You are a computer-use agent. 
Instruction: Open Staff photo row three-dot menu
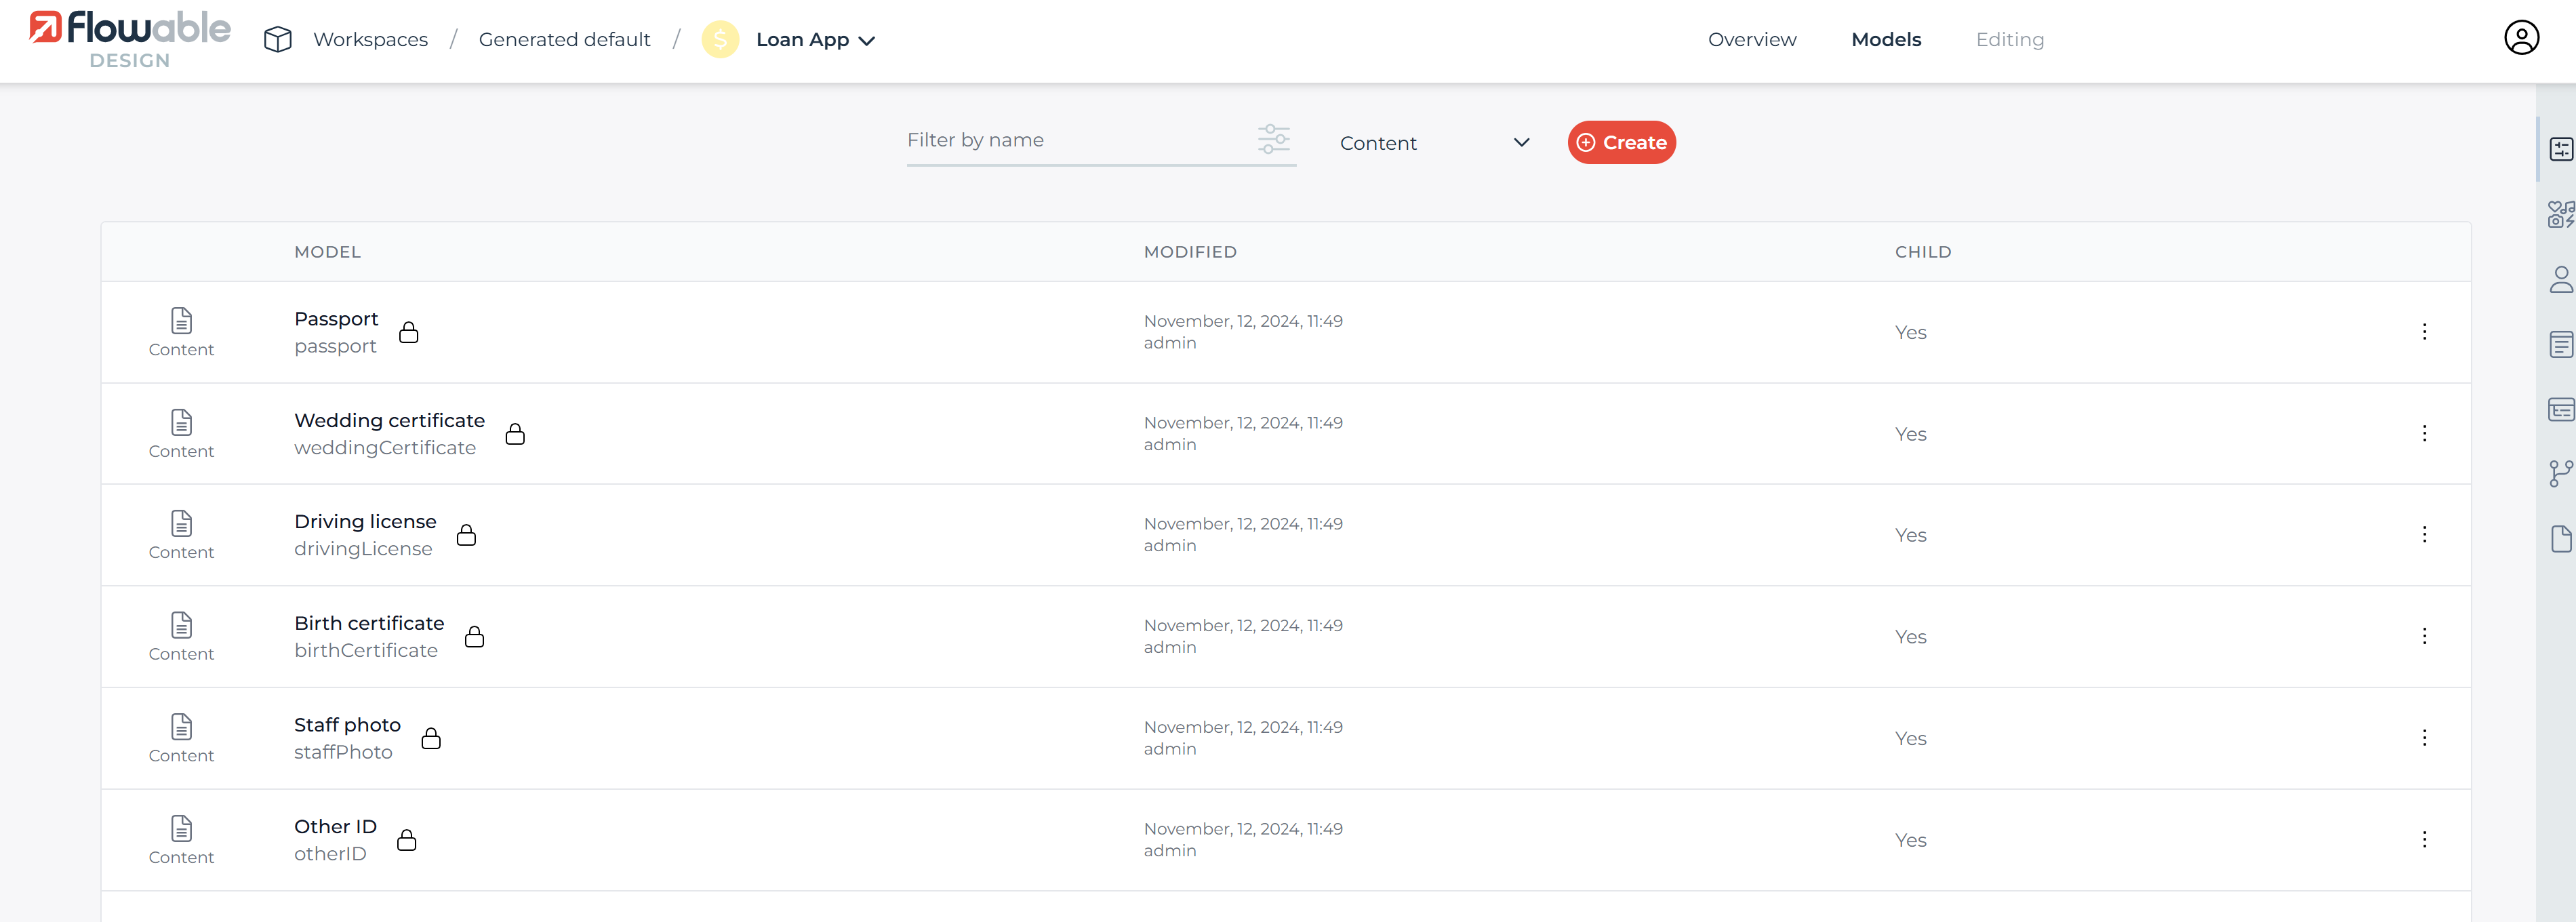pyautogui.click(x=2424, y=738)
